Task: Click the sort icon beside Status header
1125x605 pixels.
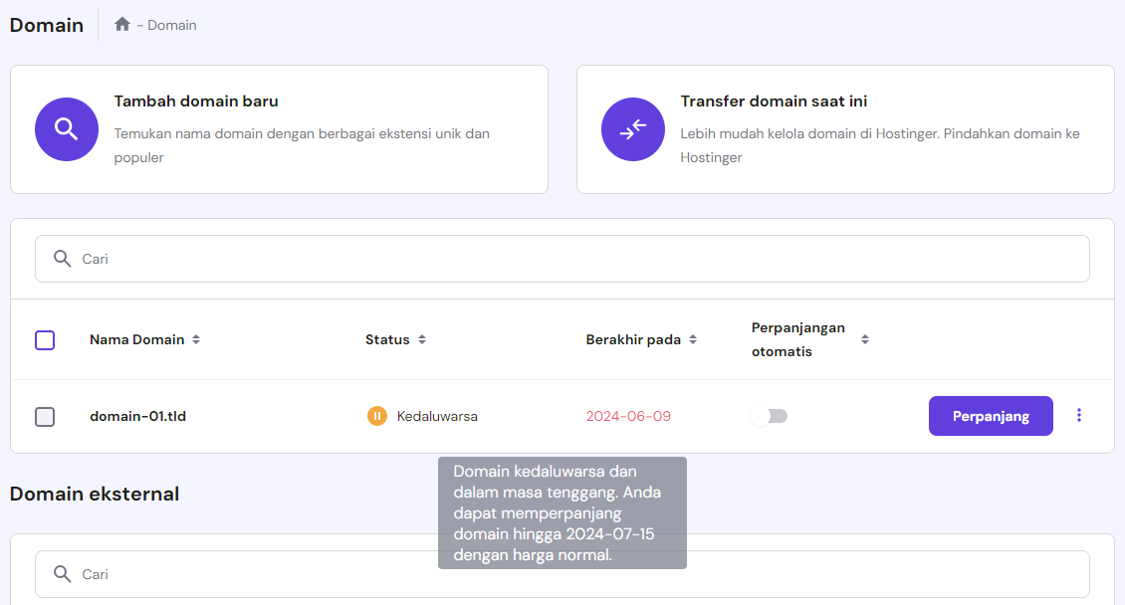Action: pyautogui.click(x=421, y=338)
